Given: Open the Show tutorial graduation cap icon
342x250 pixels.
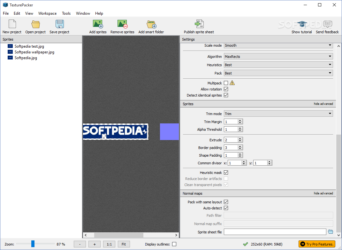Looking at the screenshot, I should 302,24.
